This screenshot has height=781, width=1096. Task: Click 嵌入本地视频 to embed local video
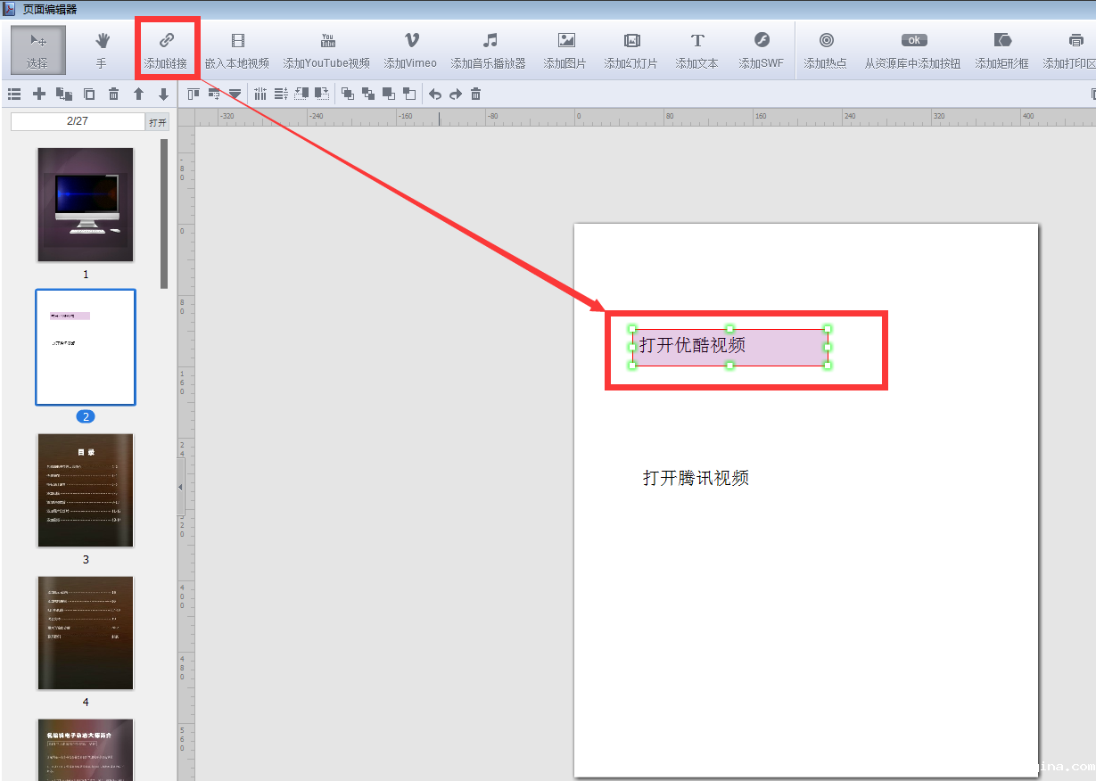coord(236,50)
